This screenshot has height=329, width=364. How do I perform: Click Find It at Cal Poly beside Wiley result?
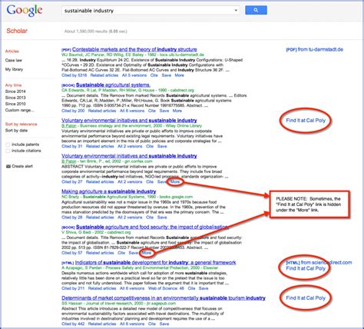306,121
